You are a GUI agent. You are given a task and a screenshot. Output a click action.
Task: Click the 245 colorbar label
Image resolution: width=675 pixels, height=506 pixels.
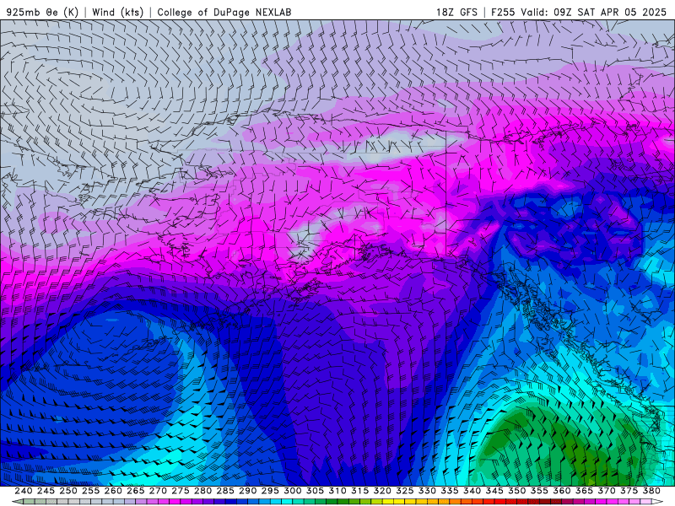(x=46, y=491)
